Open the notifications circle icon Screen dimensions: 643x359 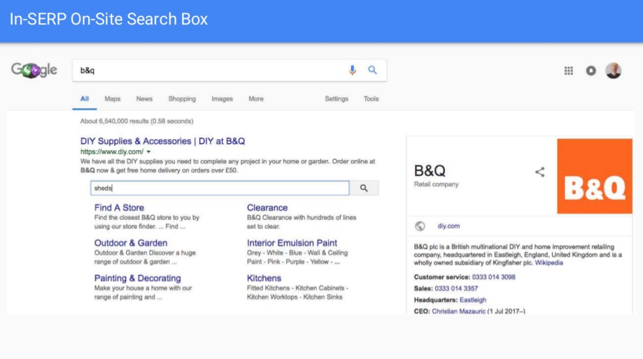(591, 71)
